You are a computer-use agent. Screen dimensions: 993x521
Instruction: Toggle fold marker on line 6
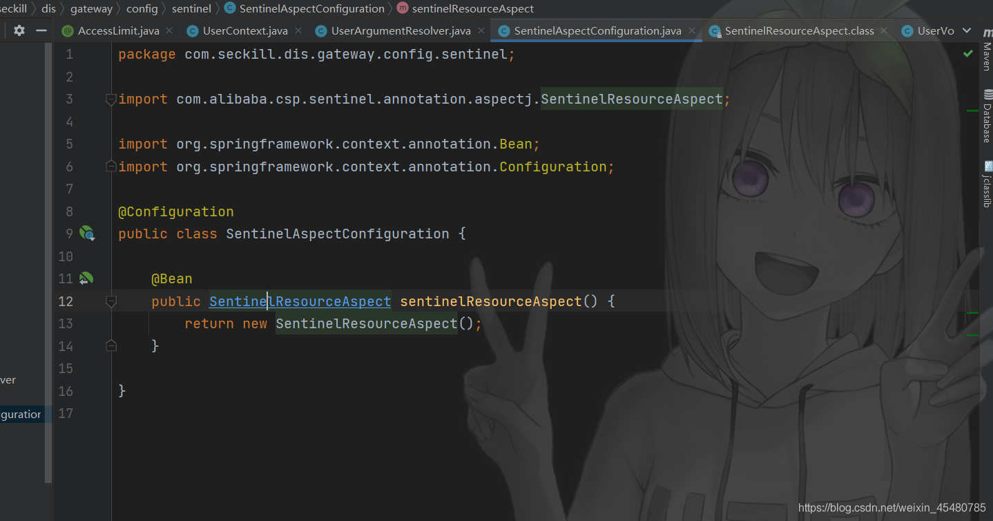(110, 167)
